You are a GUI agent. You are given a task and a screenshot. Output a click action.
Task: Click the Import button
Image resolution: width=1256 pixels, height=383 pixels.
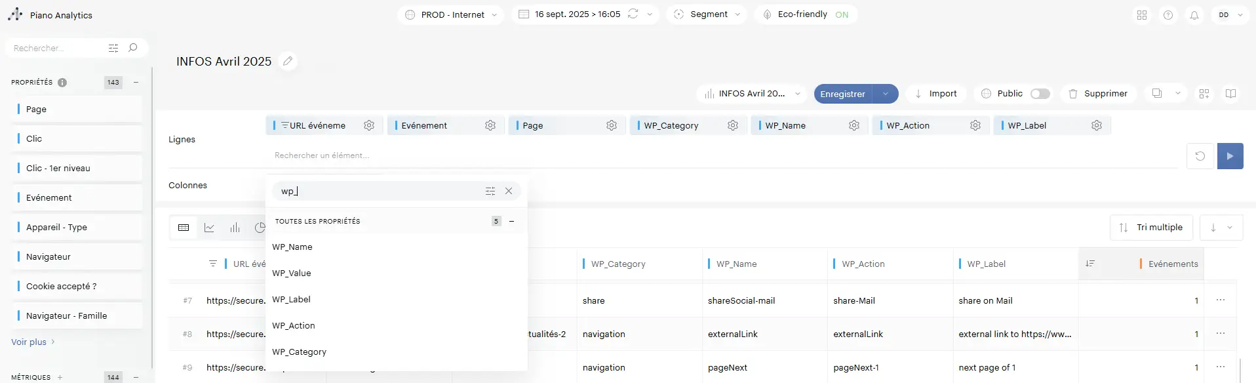point(935,94)
